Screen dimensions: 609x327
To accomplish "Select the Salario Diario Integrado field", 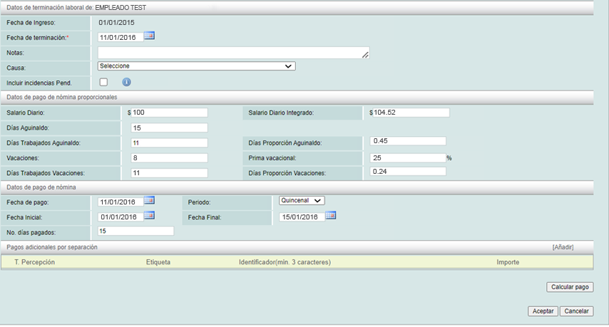I will tap(411, 113).
